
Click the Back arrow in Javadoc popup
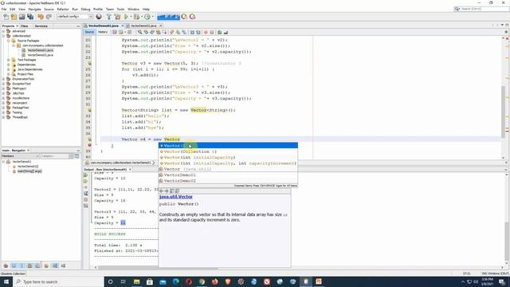coord(161,191)
